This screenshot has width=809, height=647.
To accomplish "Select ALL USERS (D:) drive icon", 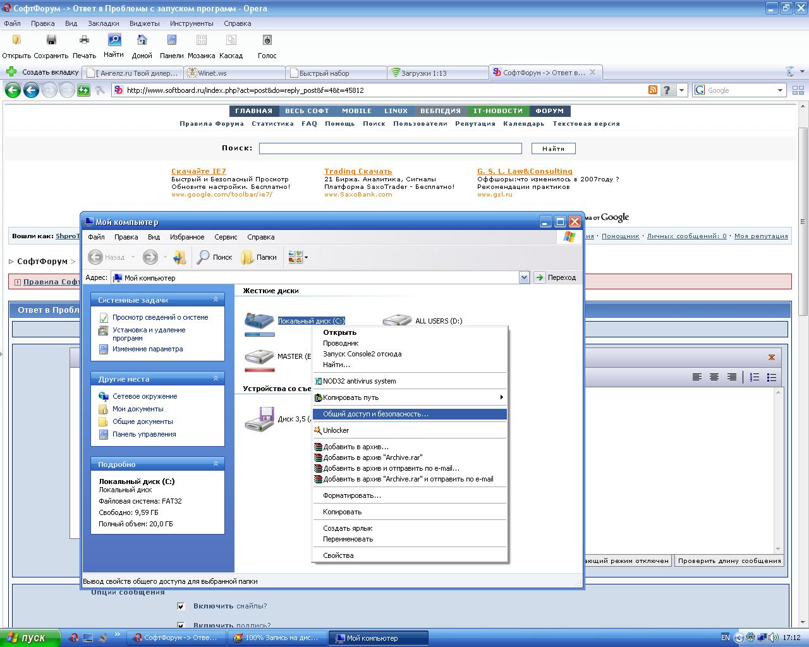I will [x=397, y=320].
